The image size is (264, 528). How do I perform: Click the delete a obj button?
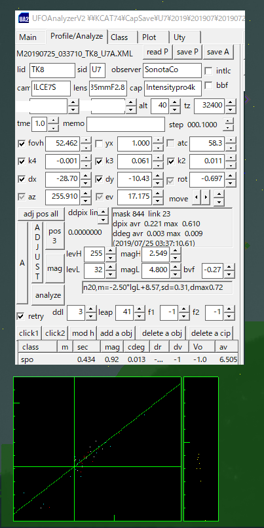(x=162, y=333)
